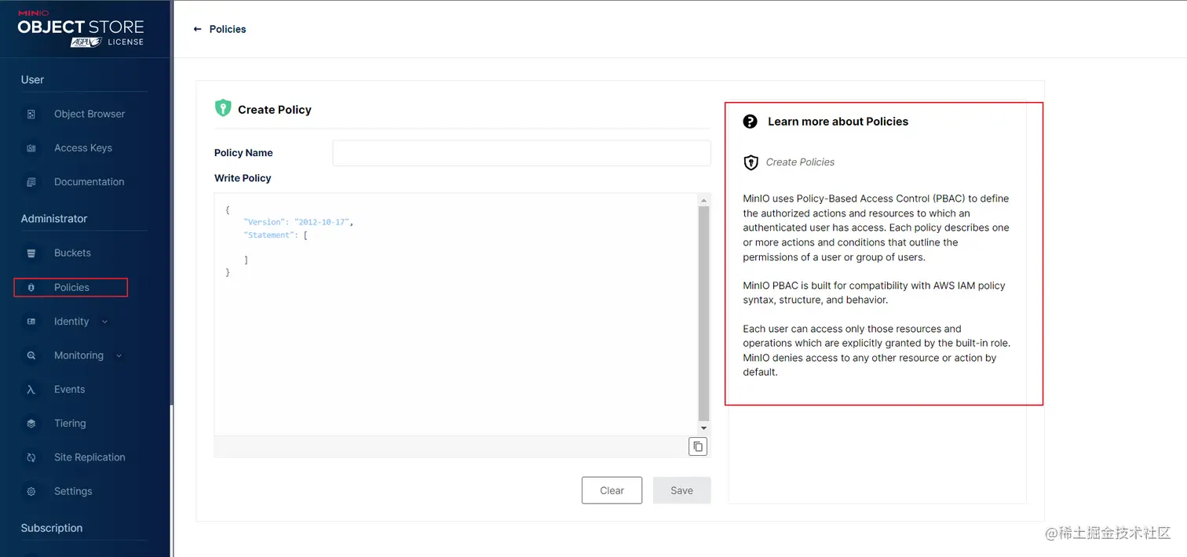Click the editor scrollbar up arrow
This screenshot has width=1187, height=557.
703,201
